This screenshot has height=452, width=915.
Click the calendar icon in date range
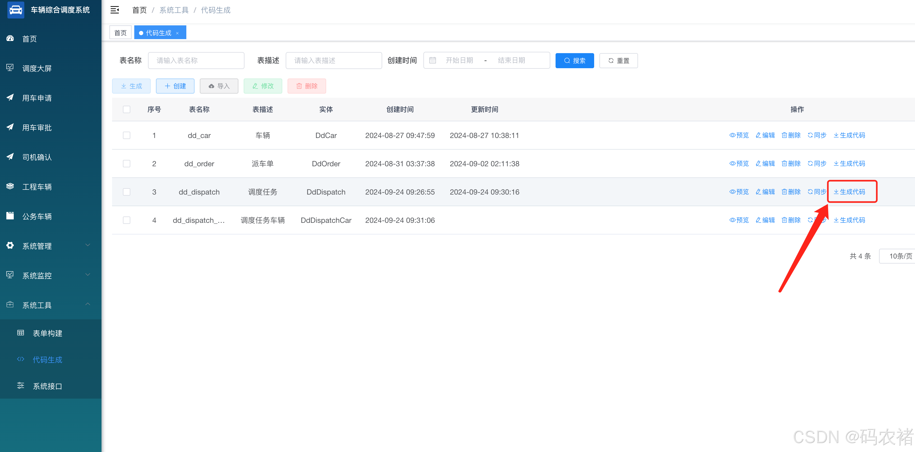click(x=432, y=61)
